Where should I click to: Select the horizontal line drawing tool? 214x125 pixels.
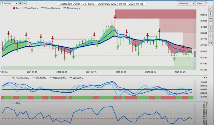(210, 18)
